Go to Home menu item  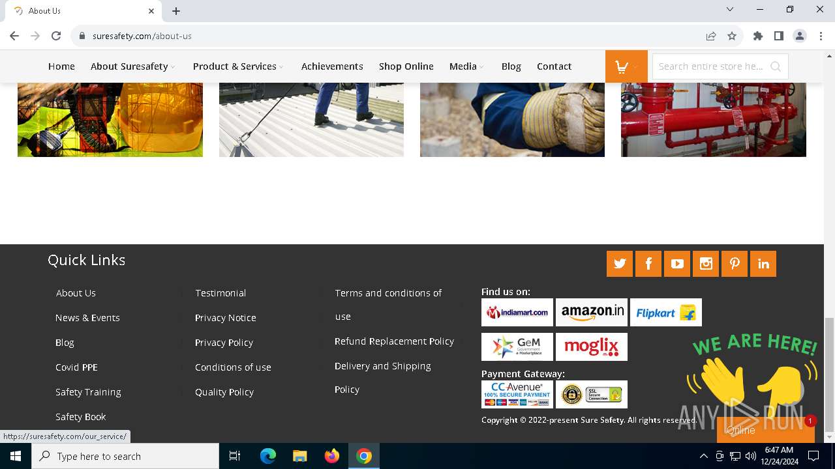tap(61, 66)
